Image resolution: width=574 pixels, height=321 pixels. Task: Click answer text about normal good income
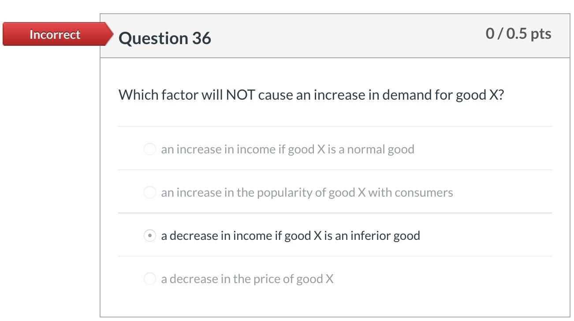287,149
